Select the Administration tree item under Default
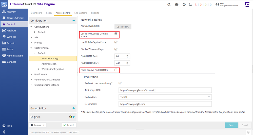Image resolution: width=253 pixels, height=135 pixels. [49, 64]
